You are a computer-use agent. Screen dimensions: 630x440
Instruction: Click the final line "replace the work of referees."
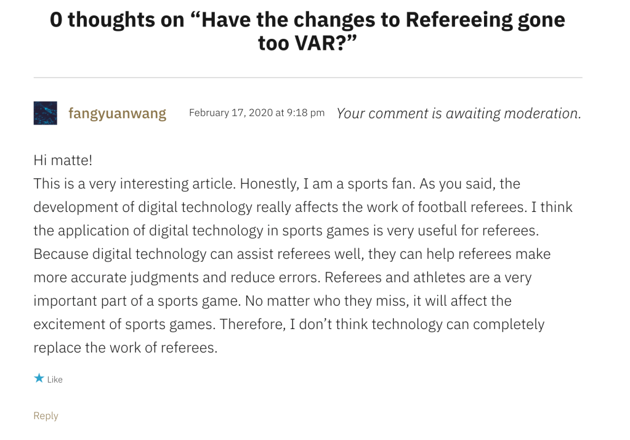click(x=125, y=348)
